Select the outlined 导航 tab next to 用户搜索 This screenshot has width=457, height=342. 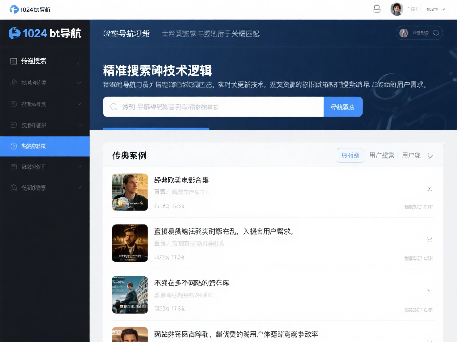pos(350,155)
